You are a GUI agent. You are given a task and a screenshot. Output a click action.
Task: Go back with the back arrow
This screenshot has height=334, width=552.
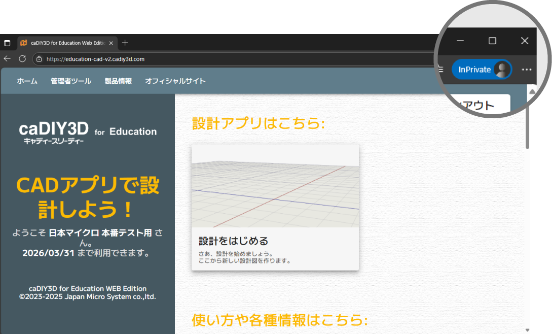pos(7,59)
